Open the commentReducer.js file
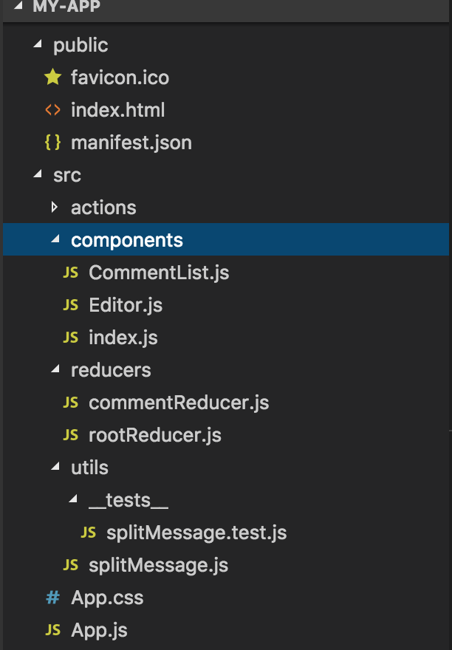The image size is (452, 650). click(x=179, y=403)
